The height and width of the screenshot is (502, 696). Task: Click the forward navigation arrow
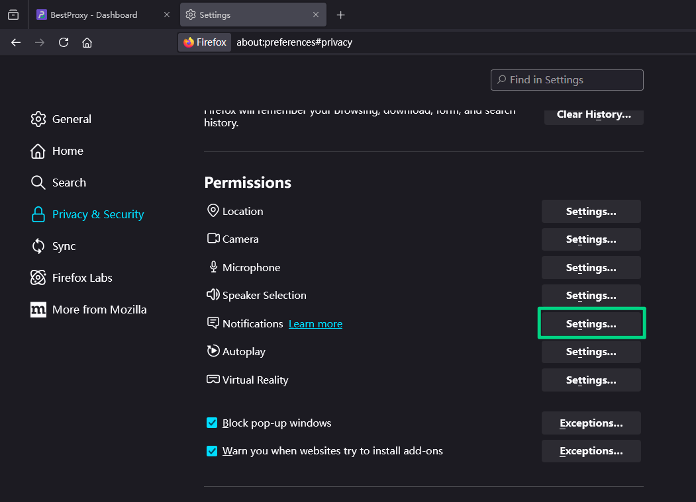click(40, 42)
